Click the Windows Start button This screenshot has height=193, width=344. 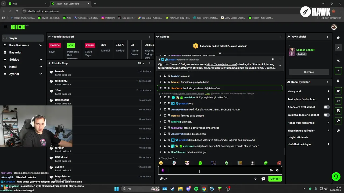click(116, 189)
